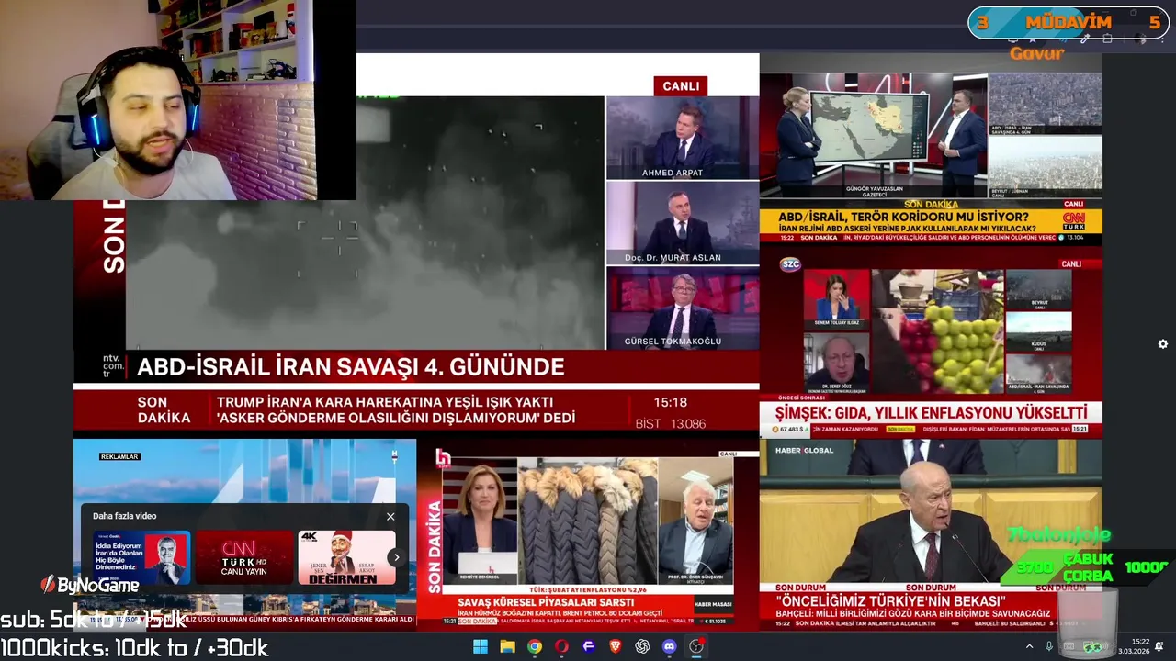This screenshot has width=1176, height=661.
Task: Click the gear settings icon at right edge
Action: (x=1163, y=344)
